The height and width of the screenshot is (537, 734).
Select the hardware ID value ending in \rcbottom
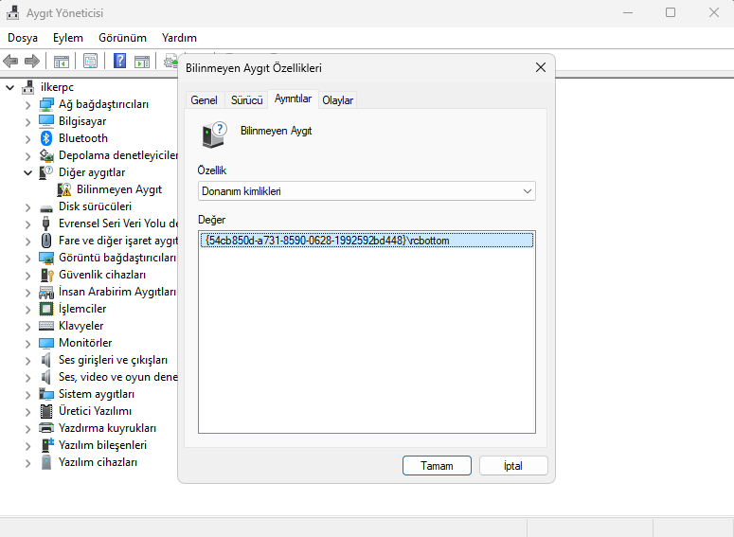[x=367, y=241]
